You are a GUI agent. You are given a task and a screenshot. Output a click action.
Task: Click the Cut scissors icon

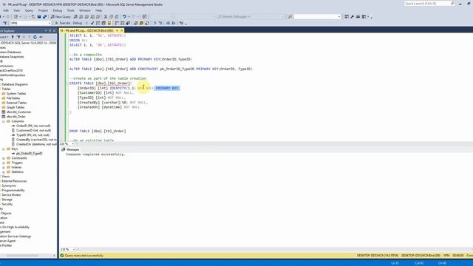(106, 16)
